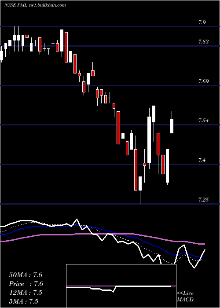Click the 7.9 price level label
This screenshot has width=220, height=308.
pos(202,22)
